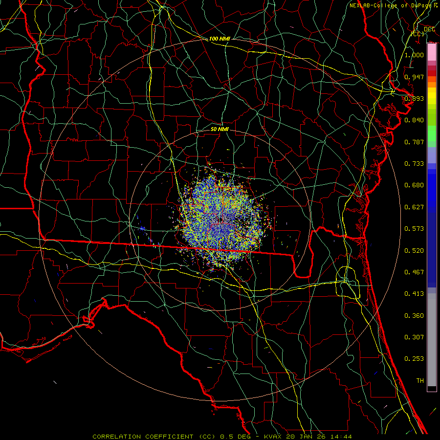This screenshot has width=440, height=440.
Task: Click the 0.467 legend value
Action: coord(414,272)
